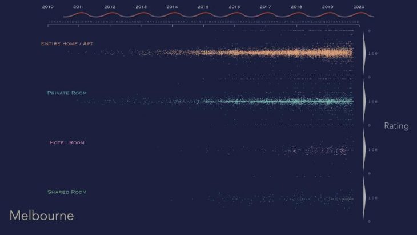Image resolution: width=417 pixels, height=235 pixels.
Task: Click the Private Room category label
Action: click(67, 93)
